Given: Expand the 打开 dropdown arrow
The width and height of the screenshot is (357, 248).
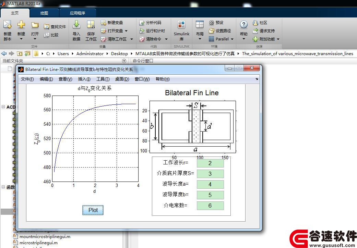Looking at the screenshot, I should (35, 39).
